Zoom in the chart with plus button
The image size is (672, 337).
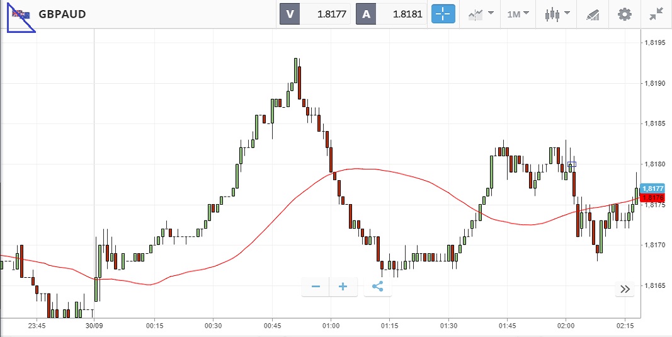point(343,287)
